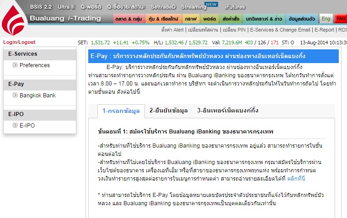Image resolution: width=347 pixels, height=218 pixels.
Task: Click E-Services sidebar header
Action: (x=40, y=54)
